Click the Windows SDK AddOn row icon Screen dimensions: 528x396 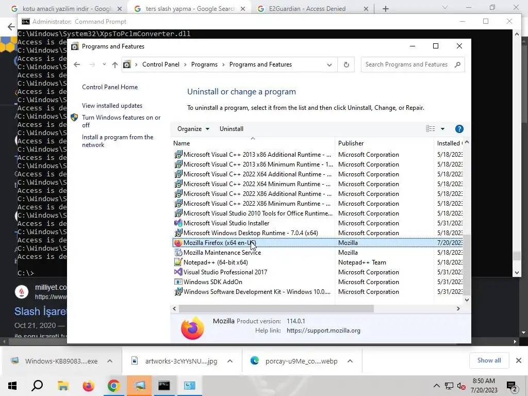click(x=178, y=282)
